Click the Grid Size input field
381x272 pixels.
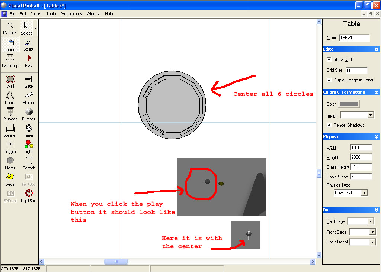[356, 71]
